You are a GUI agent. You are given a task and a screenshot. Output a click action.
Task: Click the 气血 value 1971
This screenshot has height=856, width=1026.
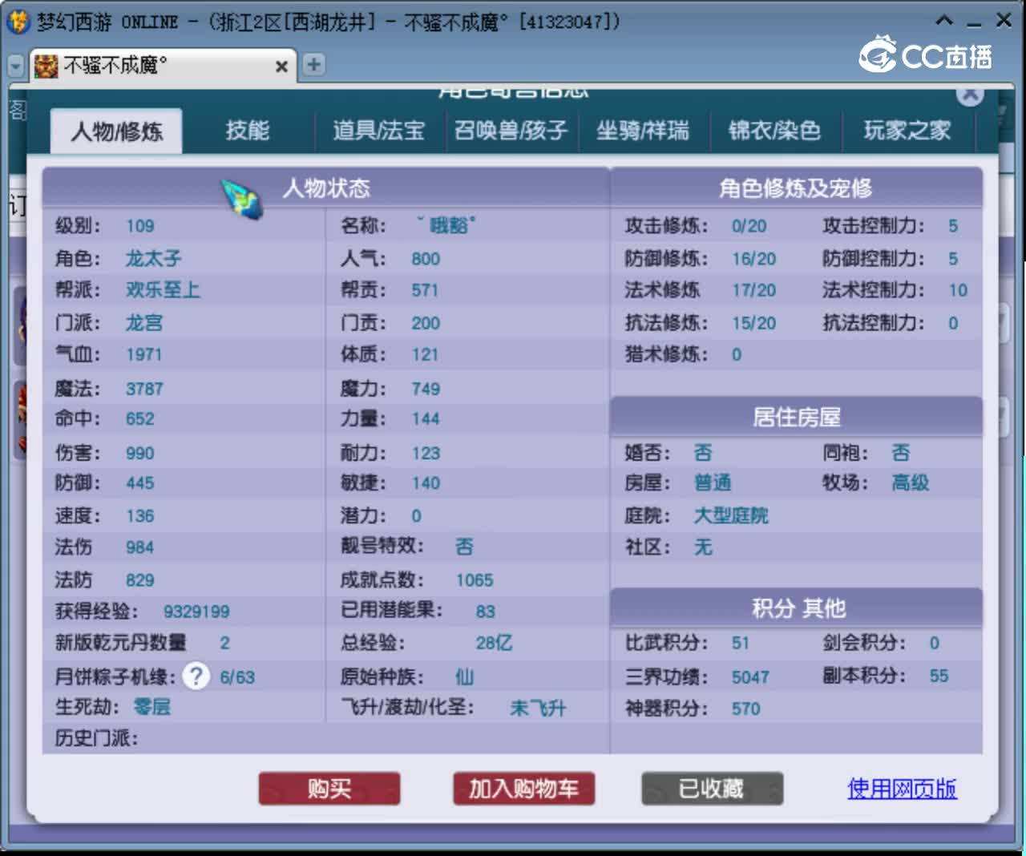pyautogui.click(x=144, y=354)
